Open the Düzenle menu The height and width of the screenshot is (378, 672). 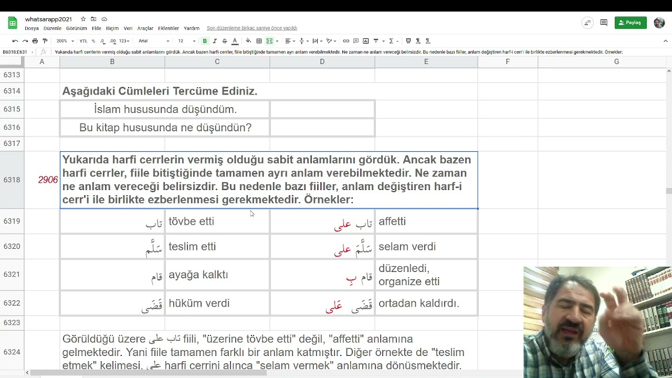[52, 28]
